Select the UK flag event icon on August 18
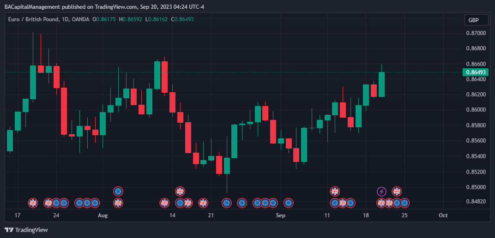 [203, 202]
